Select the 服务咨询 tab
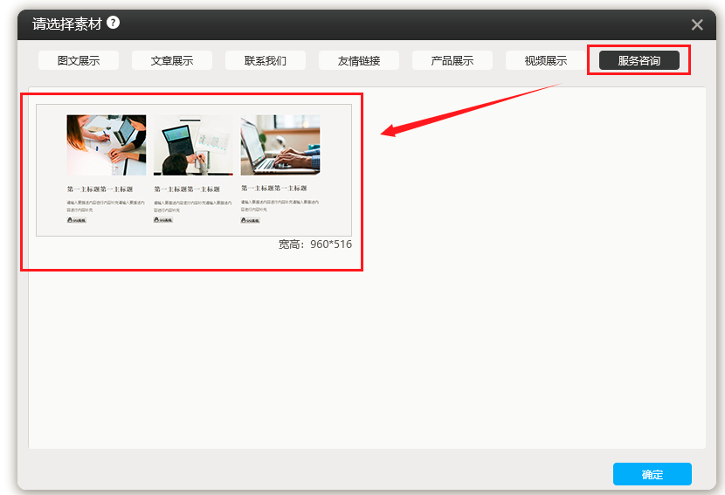Image resolution: width=725 pixels, height=495 pixels. pyautogui.click(x=639, y=61)
